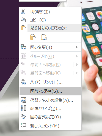Click the clipboard icon beside 貼り付けのオプション
The image size is (102, 136).
point(23,28)
